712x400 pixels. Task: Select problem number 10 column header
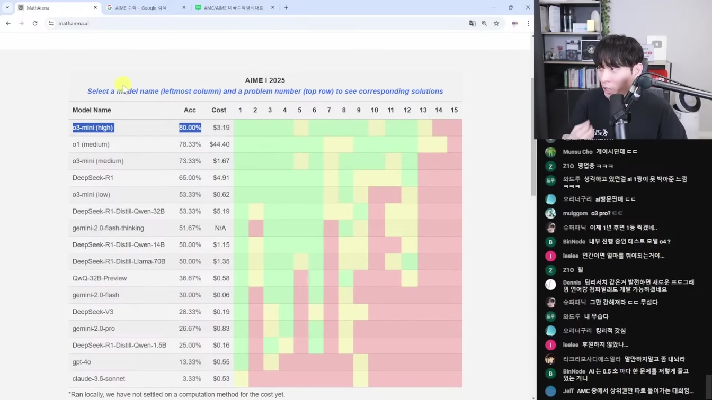[374, 110]
